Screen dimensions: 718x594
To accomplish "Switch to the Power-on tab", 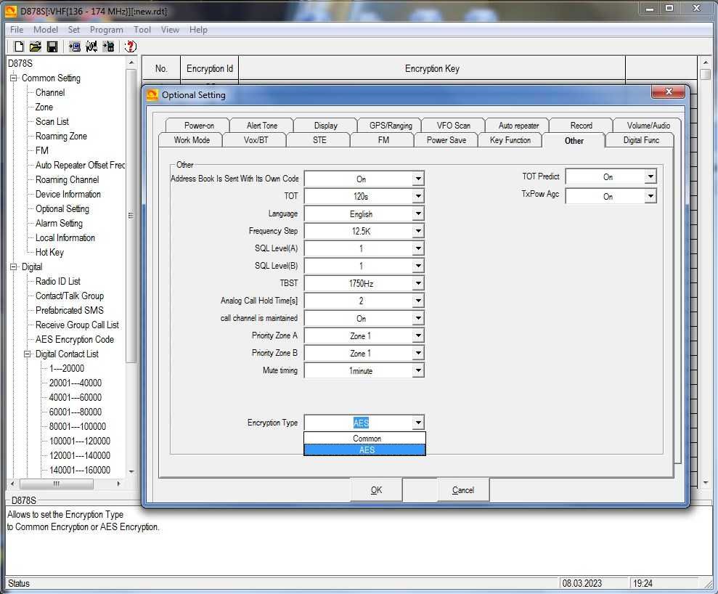I will coord(199,125).
